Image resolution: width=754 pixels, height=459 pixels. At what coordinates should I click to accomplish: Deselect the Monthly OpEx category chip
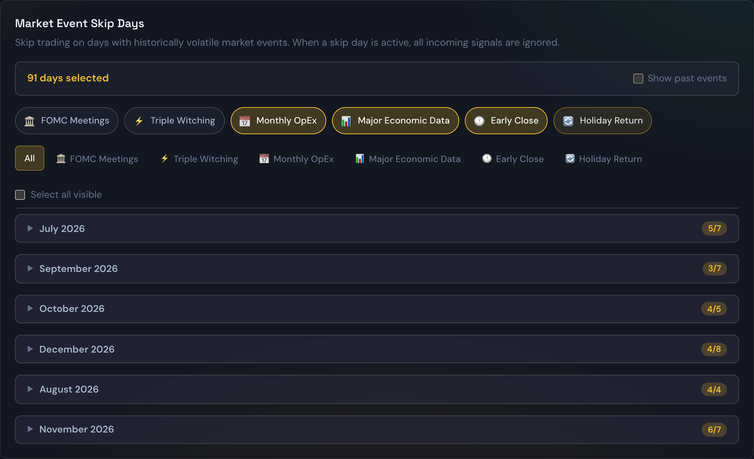tap(278, 121)
